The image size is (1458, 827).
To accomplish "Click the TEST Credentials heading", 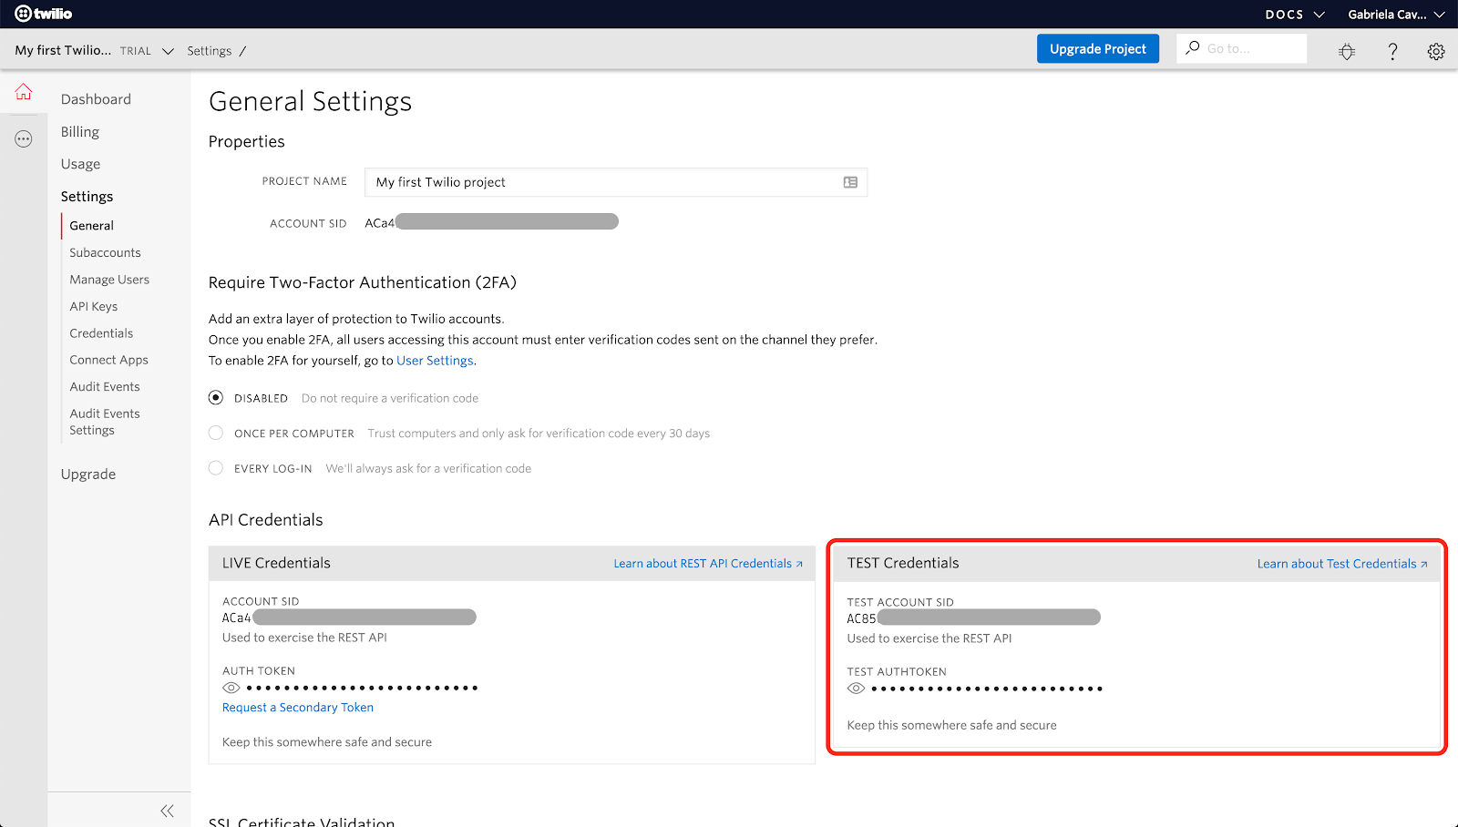I will 903,563.
